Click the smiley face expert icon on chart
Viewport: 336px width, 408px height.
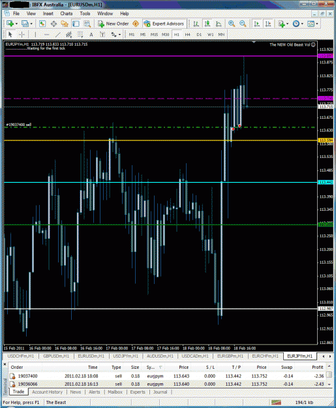[x=313, y=45]
